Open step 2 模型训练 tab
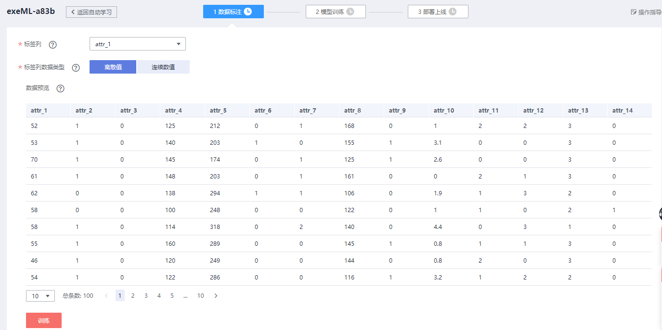The height and width of the screenshot is (330, 662). [336, 12]
